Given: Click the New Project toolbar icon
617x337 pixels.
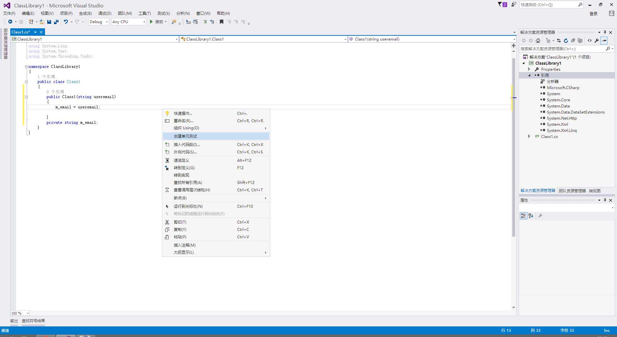Looking at the screenshot, I should [x=31, y=22].
